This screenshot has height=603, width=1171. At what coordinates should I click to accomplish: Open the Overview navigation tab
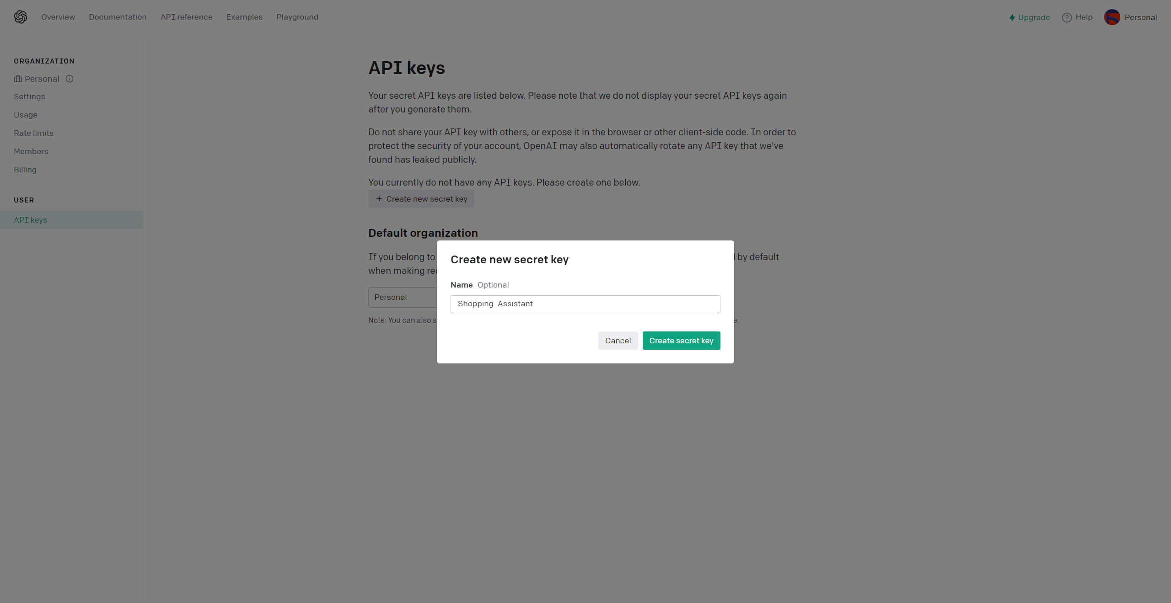click(x=59, y=16)
